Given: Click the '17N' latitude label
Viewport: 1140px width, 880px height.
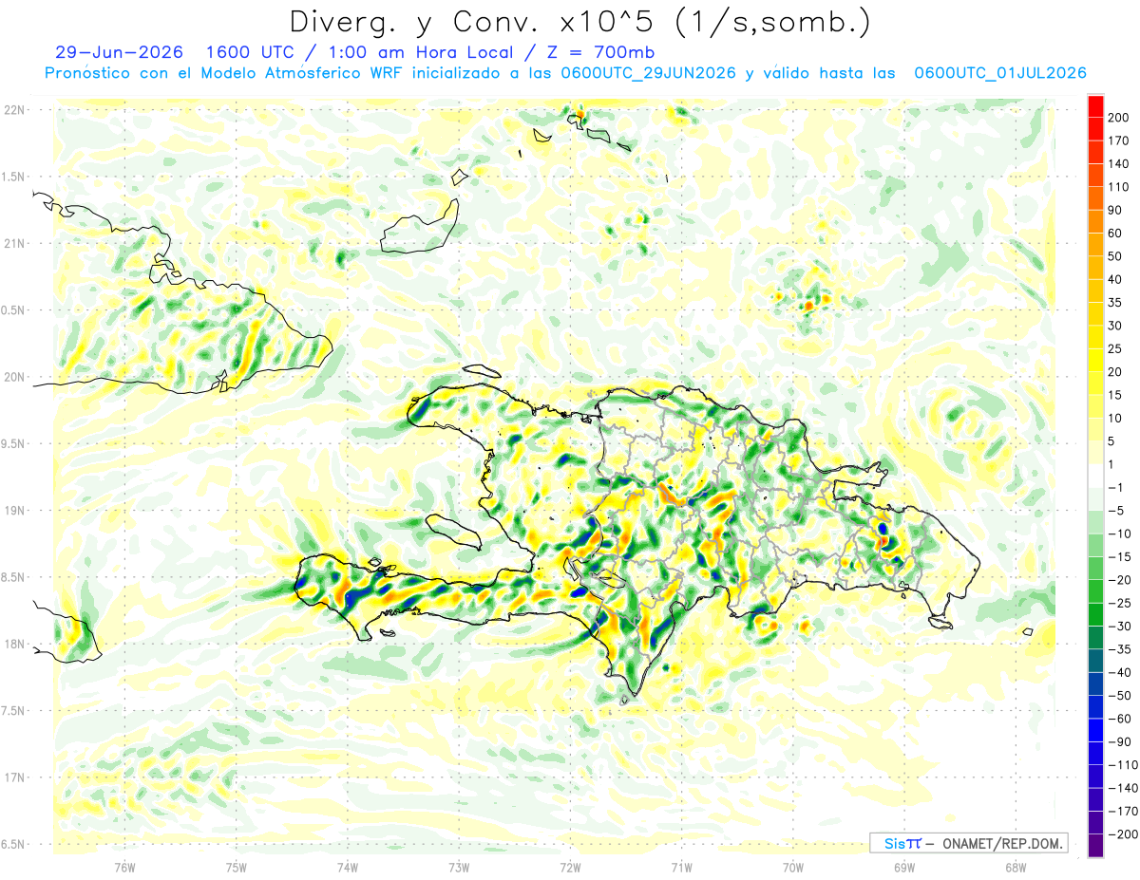Looking at the screenshot, I should click(15, 777).
